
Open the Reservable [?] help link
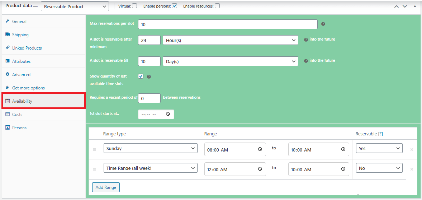point(380,134)
